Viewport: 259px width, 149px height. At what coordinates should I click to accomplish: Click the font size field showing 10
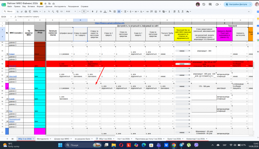point(84,11)
